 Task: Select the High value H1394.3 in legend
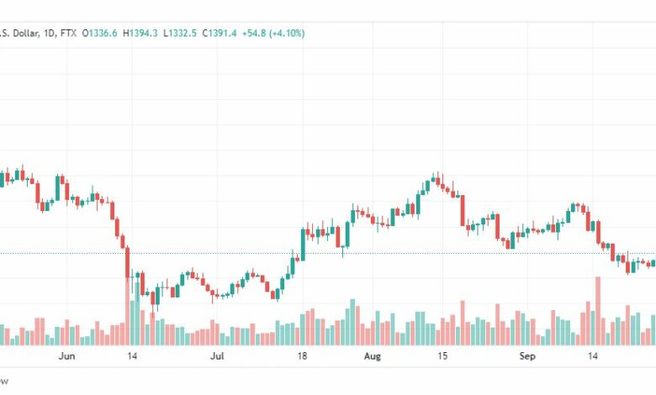click(140, 33)
